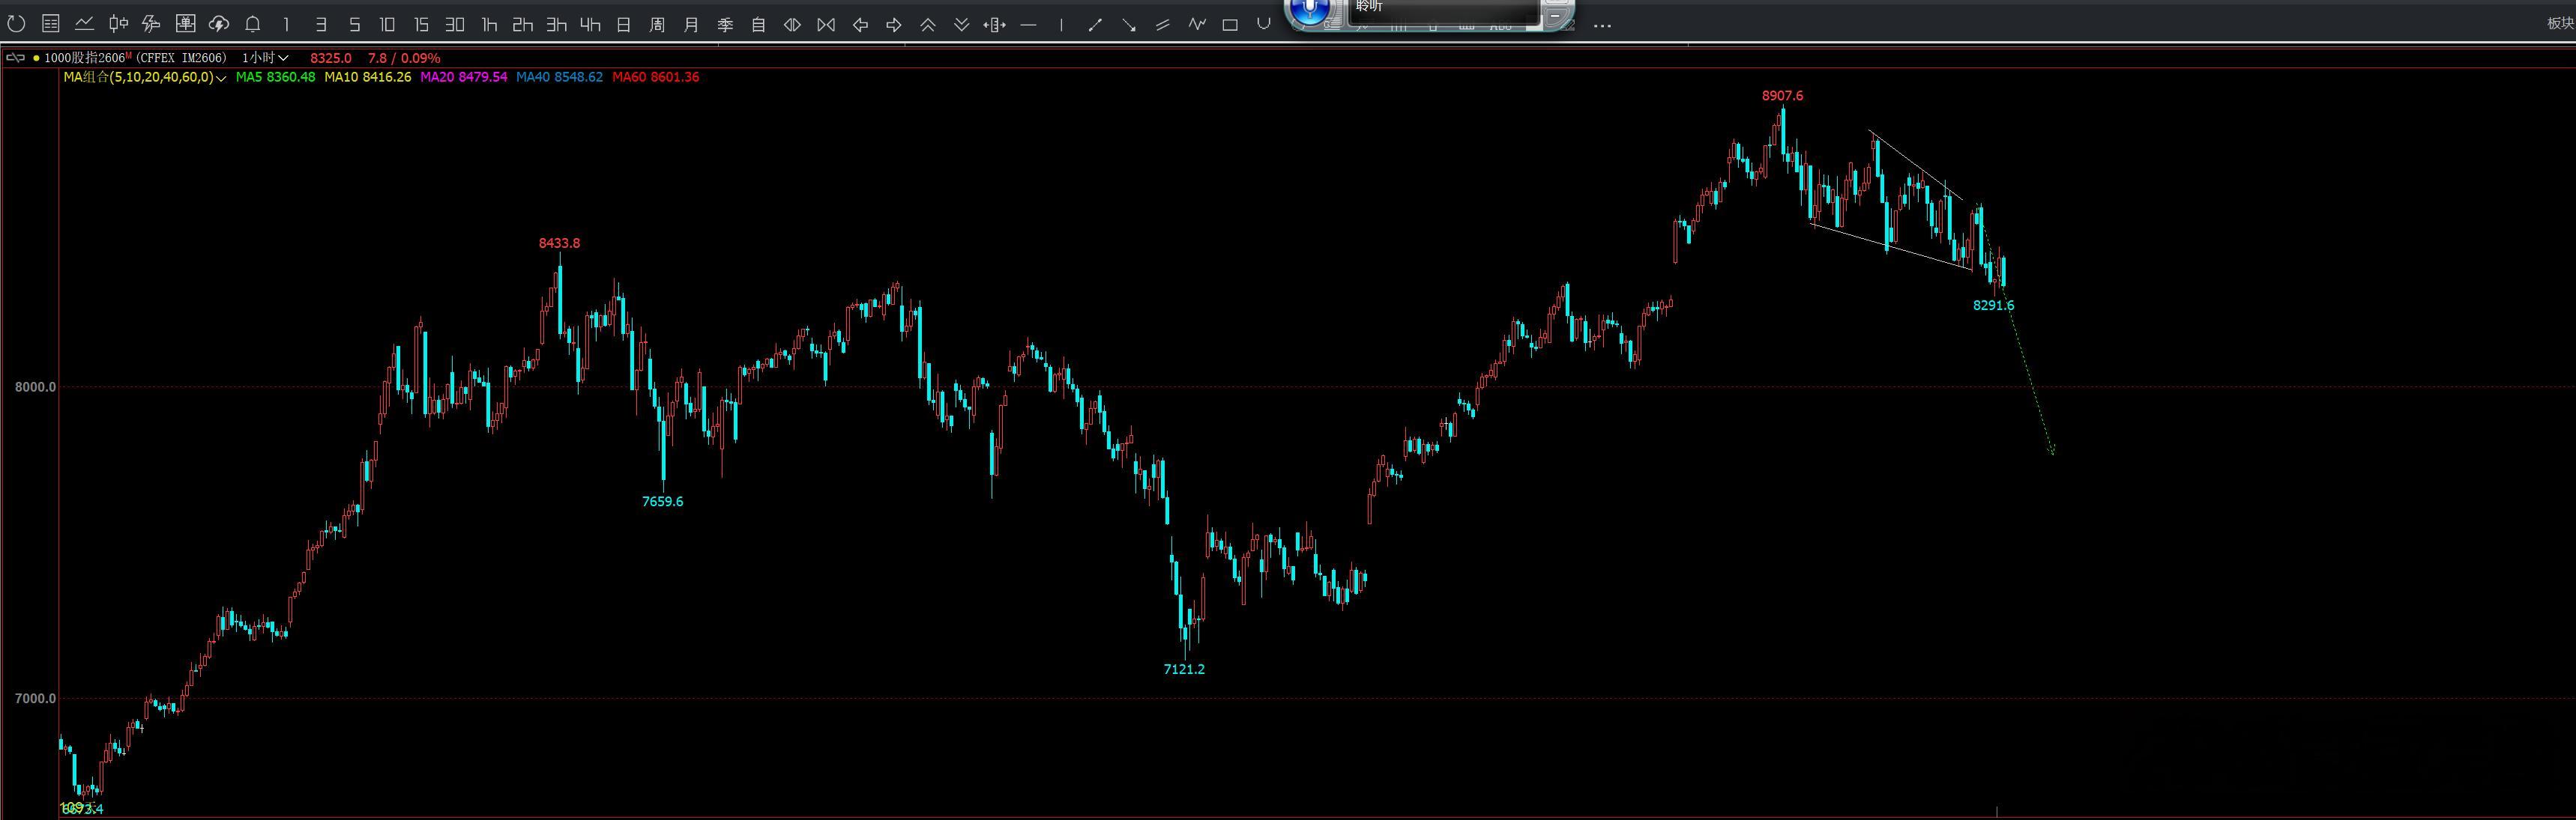Click the 板块 sector button
This screenshot has width=2576, height=820.
[2561, 24]
